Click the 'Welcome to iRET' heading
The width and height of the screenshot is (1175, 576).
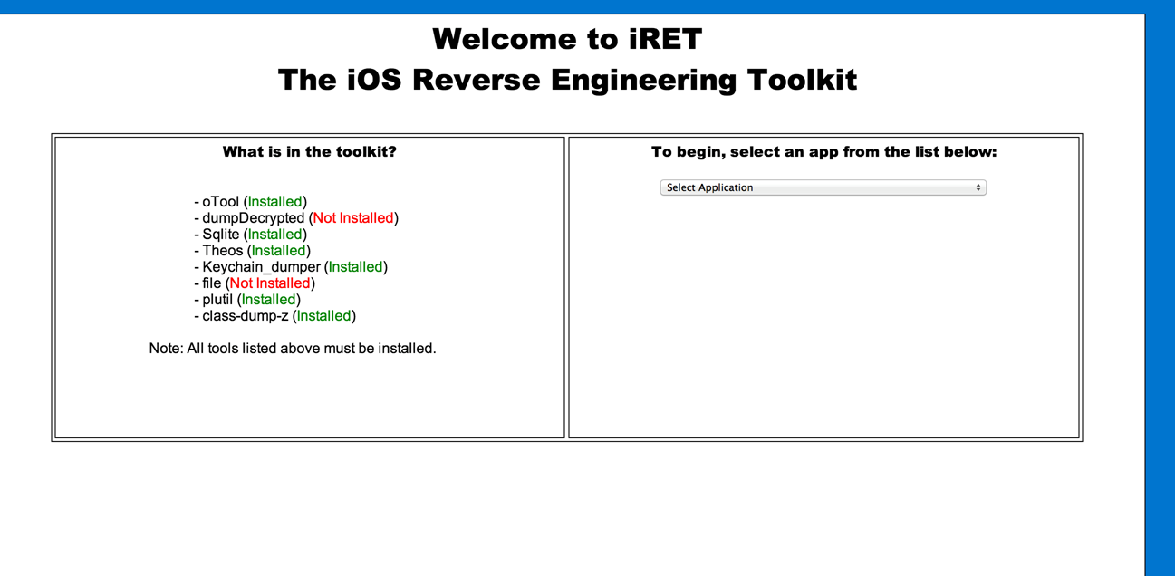566,39
